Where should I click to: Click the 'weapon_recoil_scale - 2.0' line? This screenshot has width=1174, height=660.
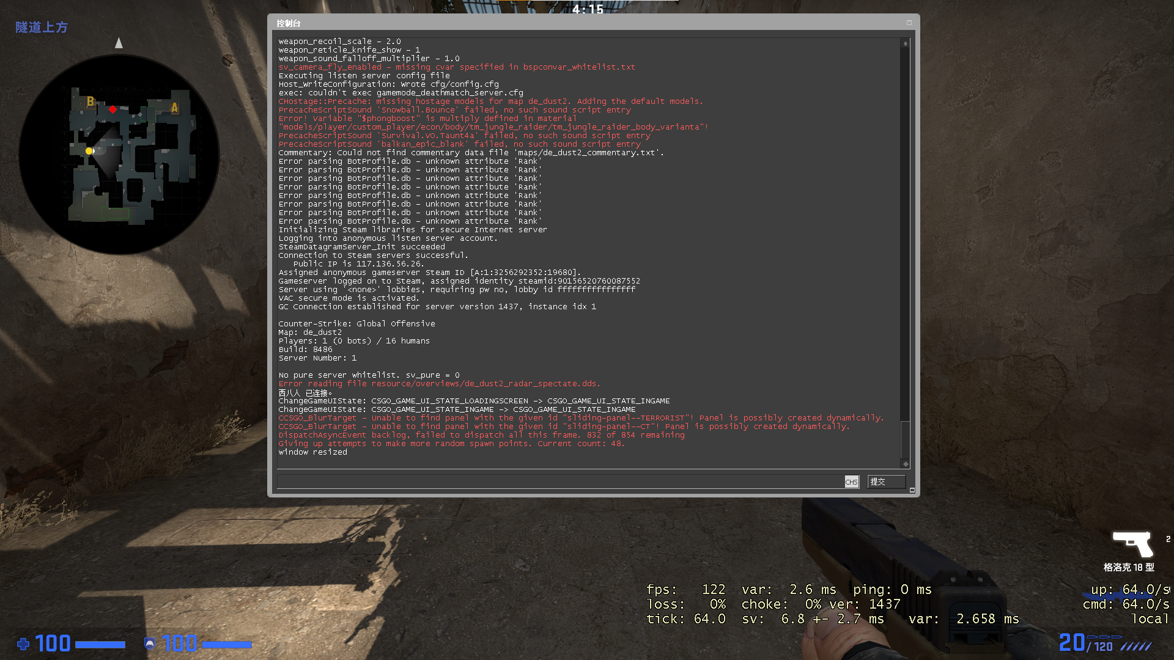339,42
